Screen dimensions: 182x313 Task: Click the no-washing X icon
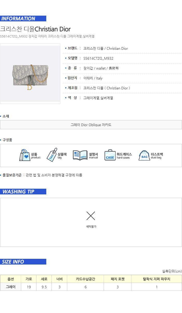pos(91,216)
